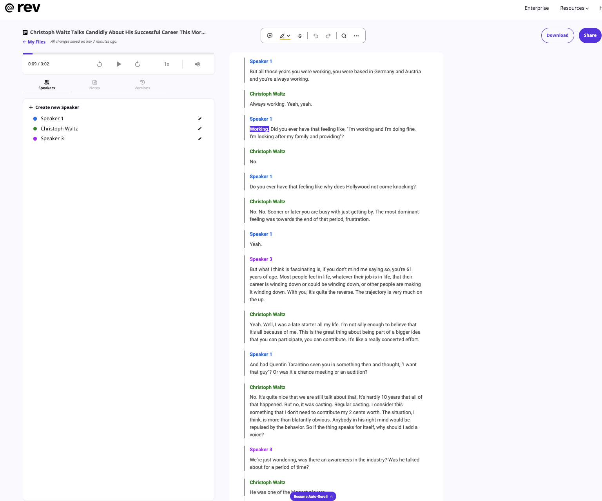
Task: Seek using the playback progress bar
Action: [x=118, y=54]
